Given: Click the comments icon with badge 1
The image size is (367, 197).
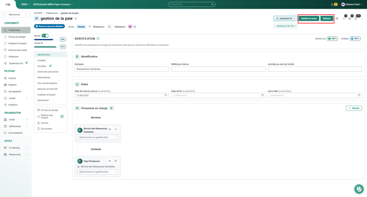Looking at the screenshot, I should 350,19.
